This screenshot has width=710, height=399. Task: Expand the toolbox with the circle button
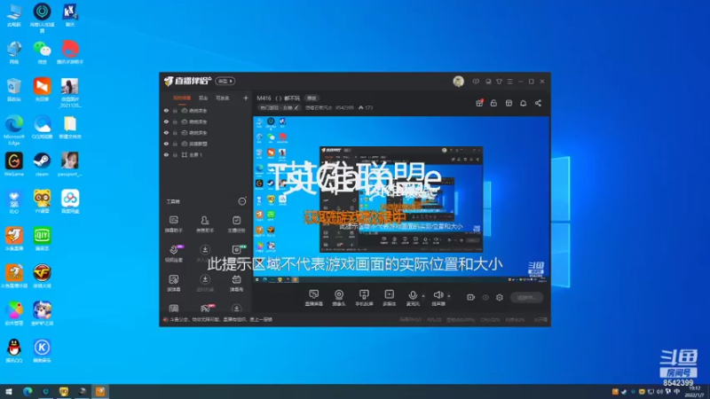point(242,201)
